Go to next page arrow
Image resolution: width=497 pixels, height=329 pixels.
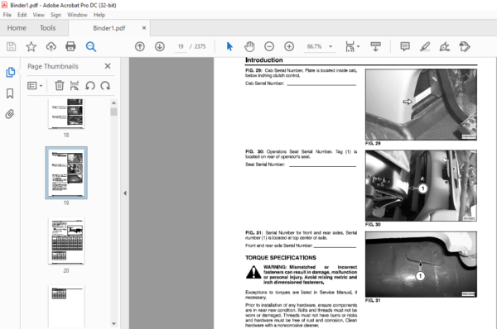[159, 46]
